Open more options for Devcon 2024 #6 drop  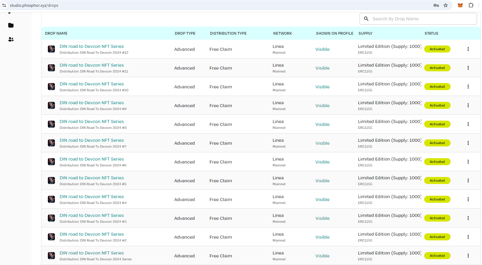point(468,162)
